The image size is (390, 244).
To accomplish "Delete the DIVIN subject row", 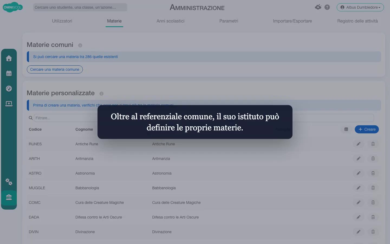I will pos(373,232).
